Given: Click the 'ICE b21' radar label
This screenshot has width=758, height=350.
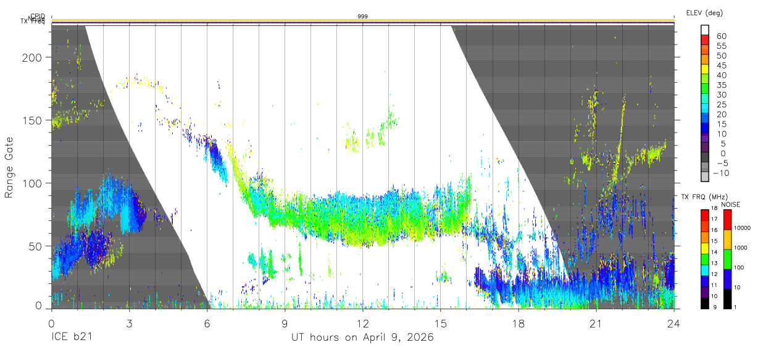Looking at the screenshot, I should [x=70, y=338].
